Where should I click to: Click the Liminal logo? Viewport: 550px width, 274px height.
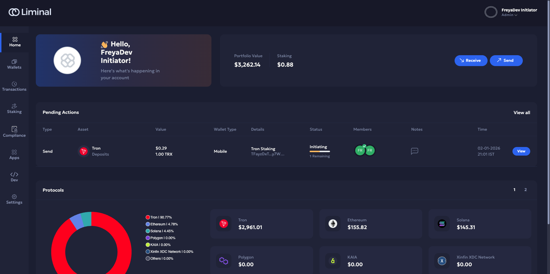(30, 12)
